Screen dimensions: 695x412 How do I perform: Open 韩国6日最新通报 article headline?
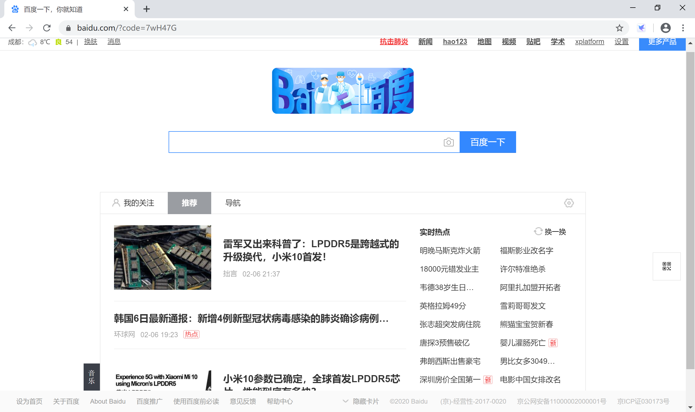point(251,318)
